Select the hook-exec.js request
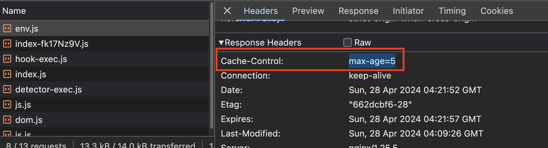548x148 pixels. [x=41, y=59]
